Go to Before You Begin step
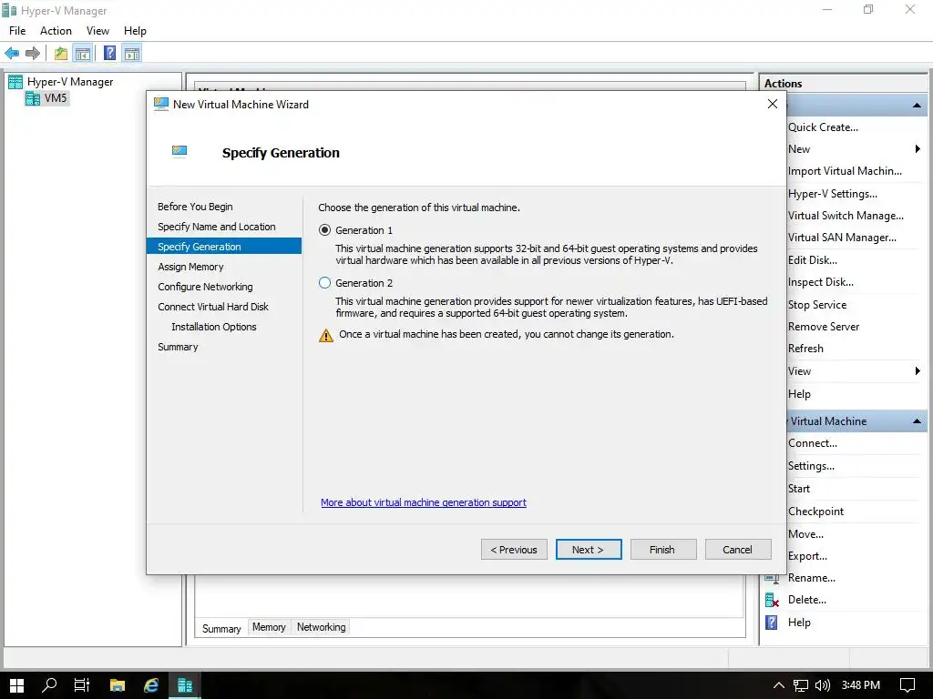The width and height of the screenshot is (933, 699). coord(195,207)
